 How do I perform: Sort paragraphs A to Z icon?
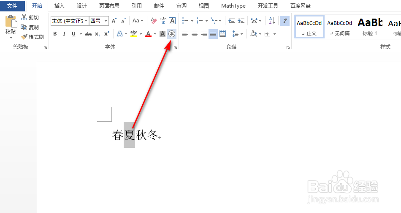click(x=272, y=21)
